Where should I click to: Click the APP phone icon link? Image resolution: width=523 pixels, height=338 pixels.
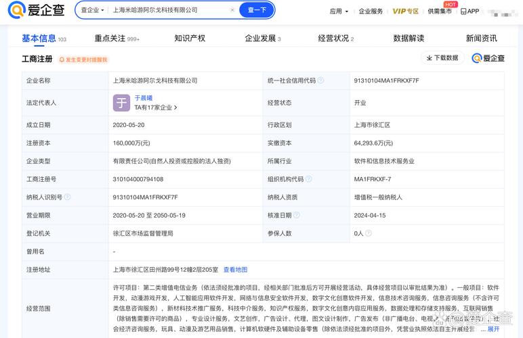(469, 11)
